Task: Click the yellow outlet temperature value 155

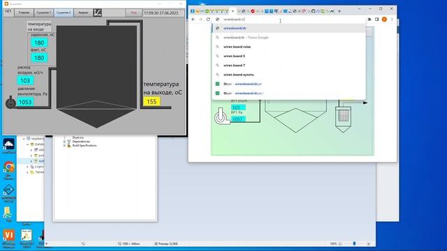Action: (x=152, y=102)
